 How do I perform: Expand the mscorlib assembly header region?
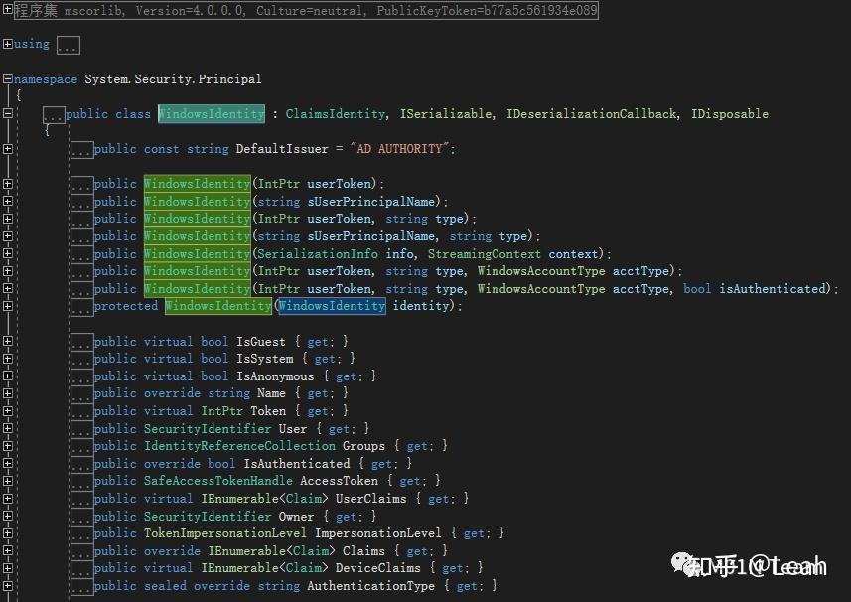[7, 9]
